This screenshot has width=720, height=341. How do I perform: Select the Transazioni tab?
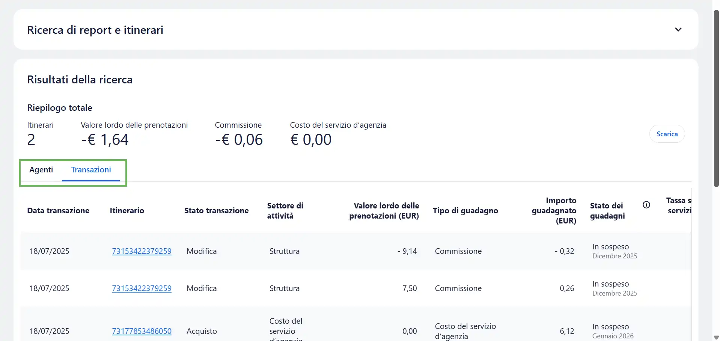point(91,170)
